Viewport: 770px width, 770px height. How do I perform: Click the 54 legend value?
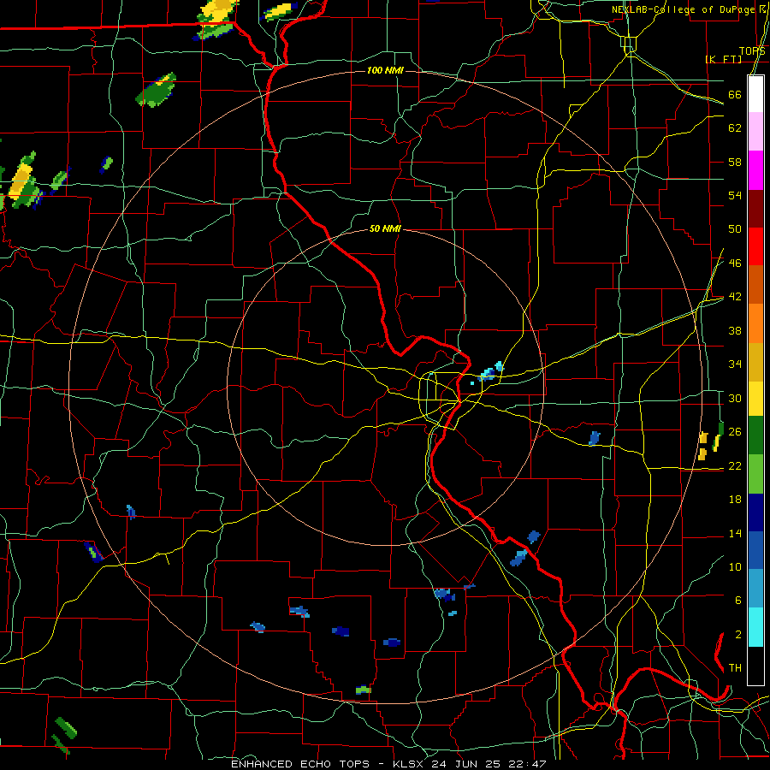pyautogui.click(x=735, y=195)
